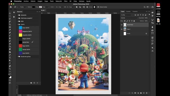Screen dimensions: 170x96
Task: Select the Zoom magnifier tool
Action: coord(10,69)
